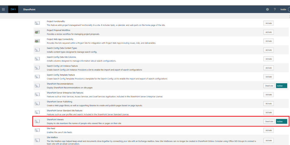Viewport: 290px width, 145px height.
Task: Open the app launcher waffle icon
Action: (x=3, y=9)
